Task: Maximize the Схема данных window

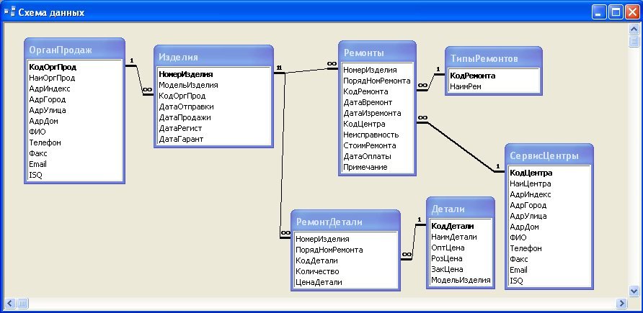Action: [x=616, y=12]
